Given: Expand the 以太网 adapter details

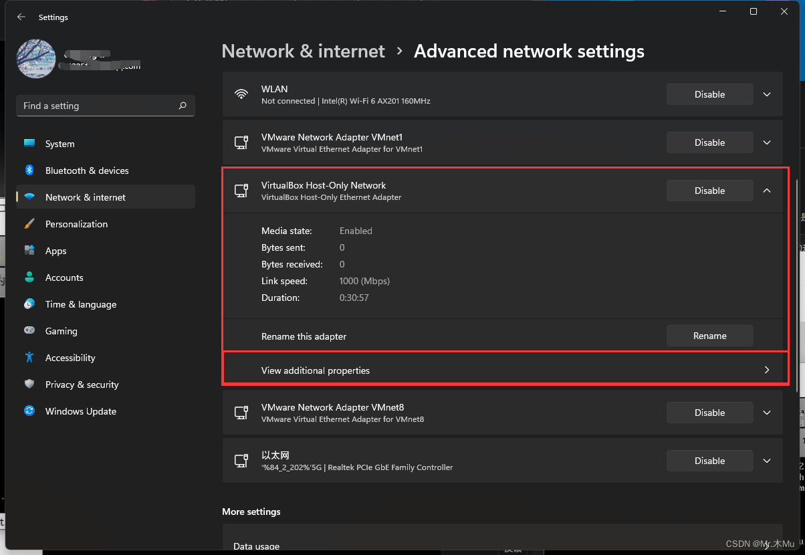Looking at the screenshot, I should click(766, 461).
